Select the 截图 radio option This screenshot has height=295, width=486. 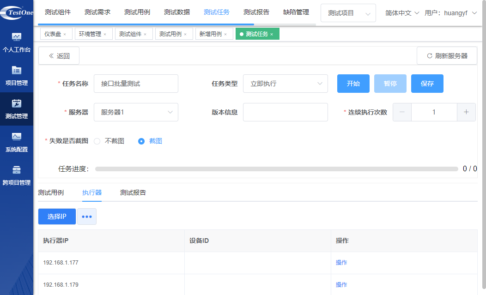click(x=142, y=141)
